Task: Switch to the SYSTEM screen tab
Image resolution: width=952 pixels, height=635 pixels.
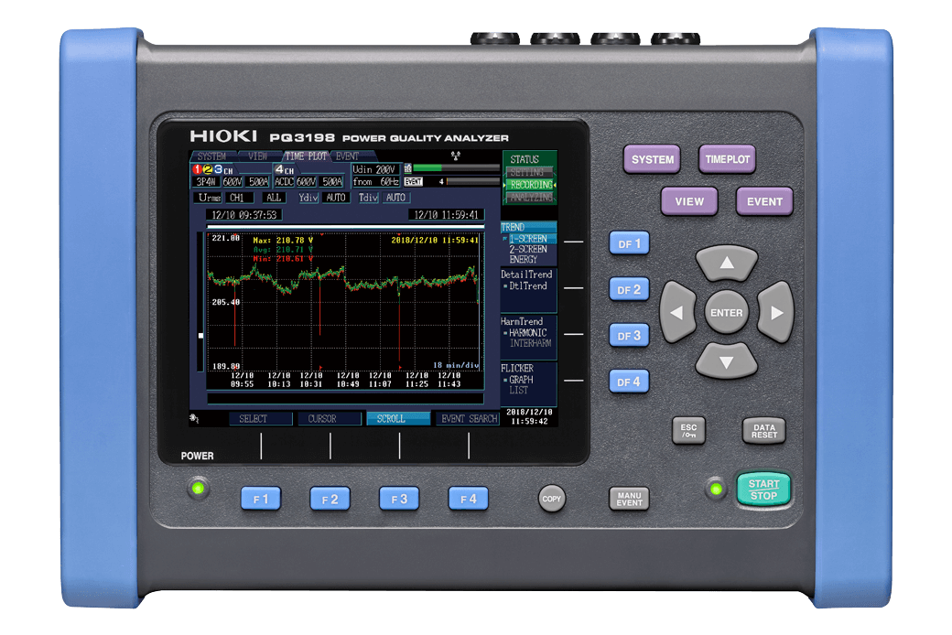Action: pyautogui.click(x=211, y=156)
